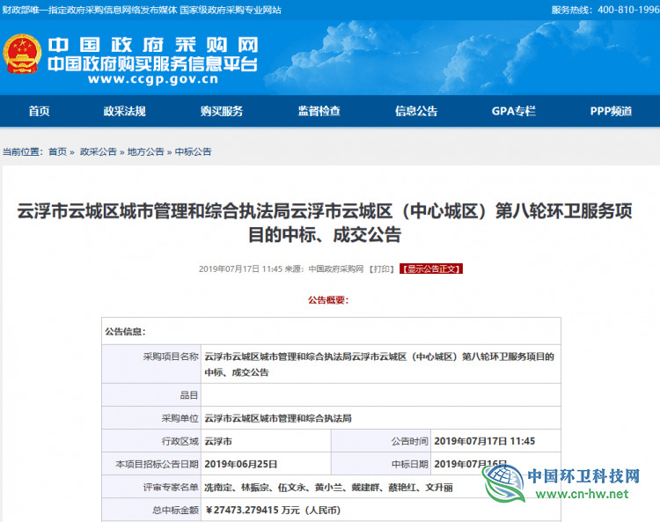Click the 2019年07月17日 11:45 table value
Image resolution: width=660 pixels, height=522 pixels.
tap(485, 441)
